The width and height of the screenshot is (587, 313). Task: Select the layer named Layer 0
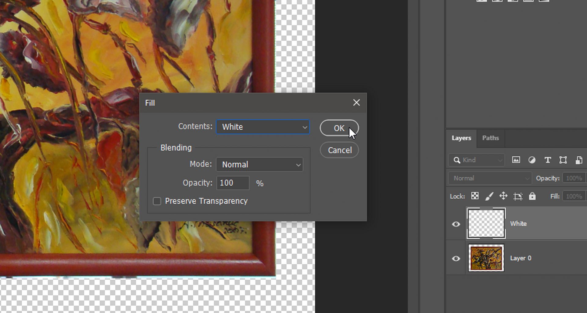520,258
